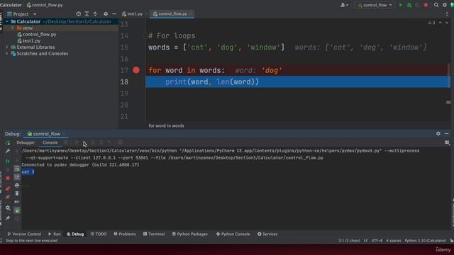Run control_flow with the green play icon
Screen dimensions: 454x255
(401, 5)
